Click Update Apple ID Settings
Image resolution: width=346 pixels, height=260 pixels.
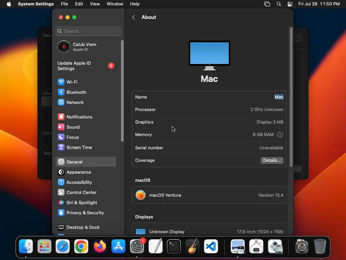coord(85,66)
